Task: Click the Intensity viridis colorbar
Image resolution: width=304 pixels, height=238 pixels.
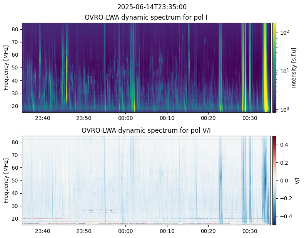Action: 274,68
